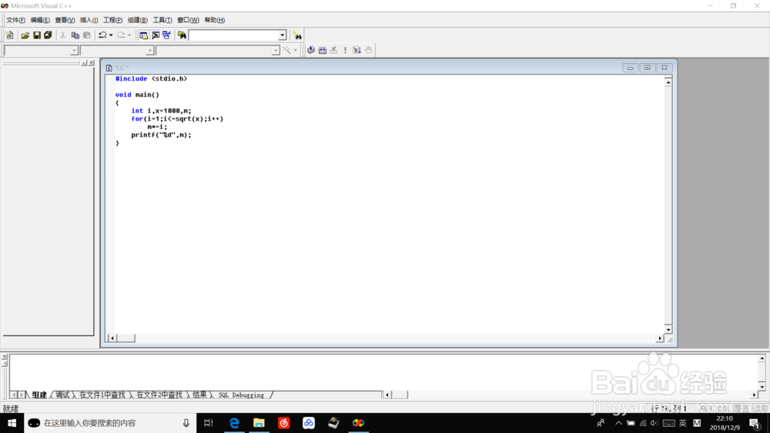Open the notification center icon
The width and height of the screenshot is (770, 433).
coord(755,423)
